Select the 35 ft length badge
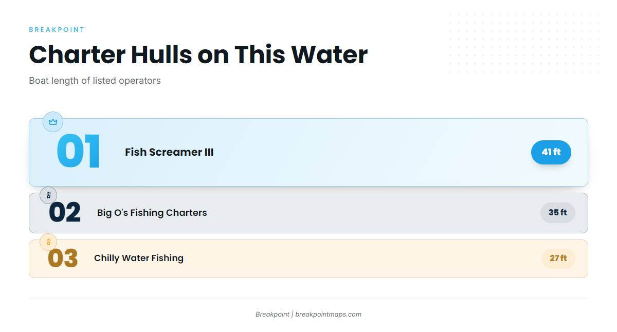The image size is (617, 332). (x=558, y=213)
